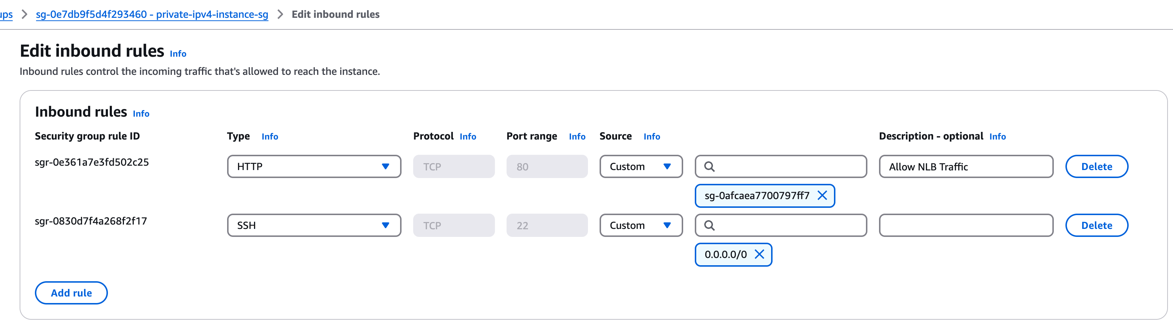Expand the Custom source dropdown for HTTP rule
Image resolution: width=1173 pixels, height=327 pixels.
641,167
